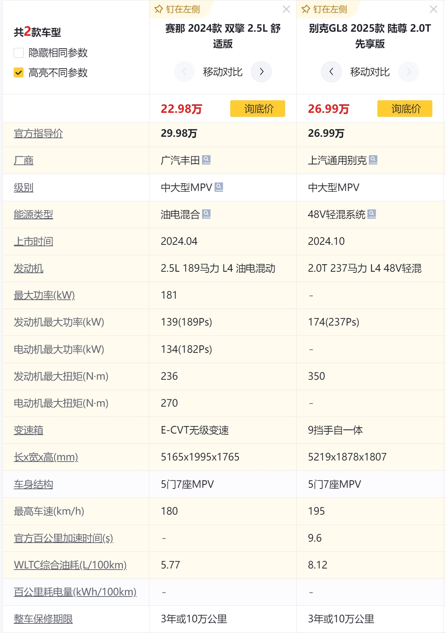
Task: Move Sienna column right with arrow
Action: tap(261, 72)
